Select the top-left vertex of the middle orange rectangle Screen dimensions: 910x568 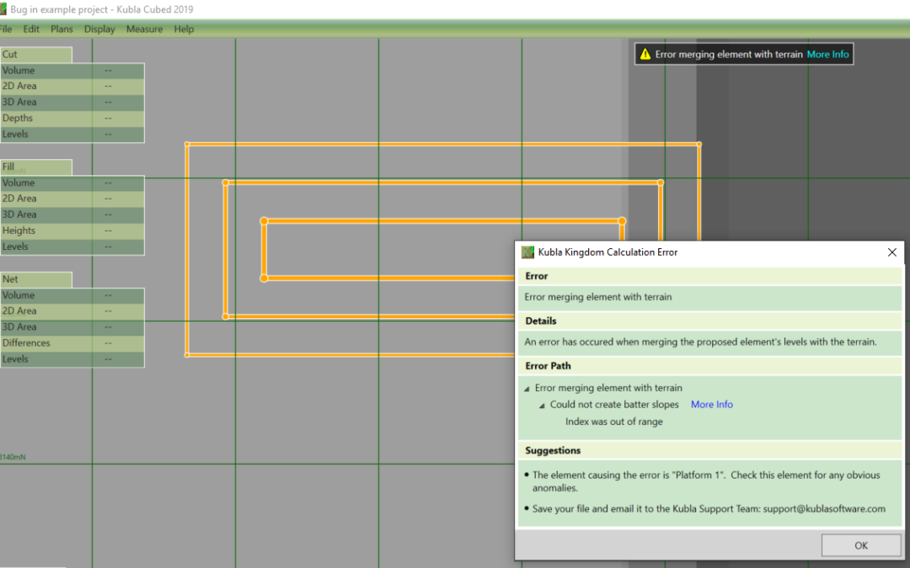coord(226,183)
